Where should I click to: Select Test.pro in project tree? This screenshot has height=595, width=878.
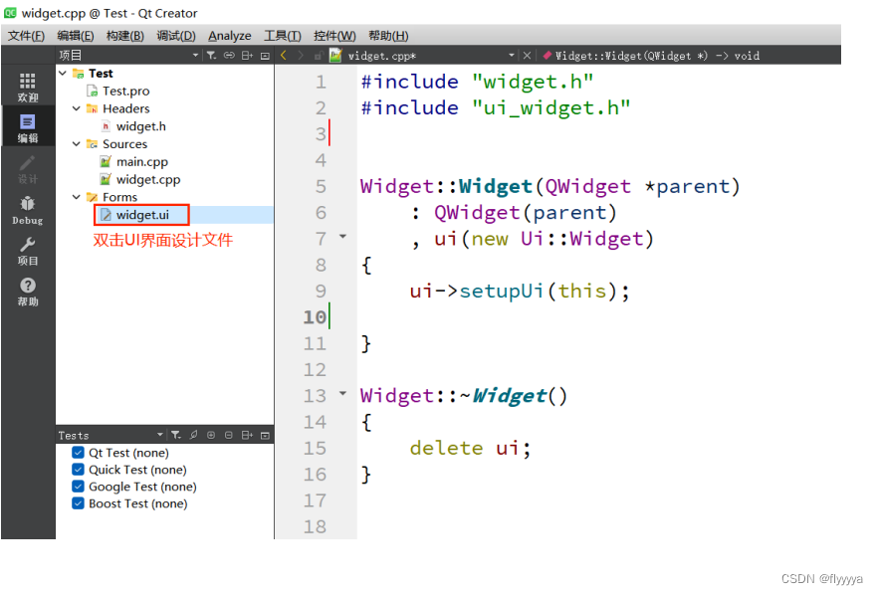(126, 91)
